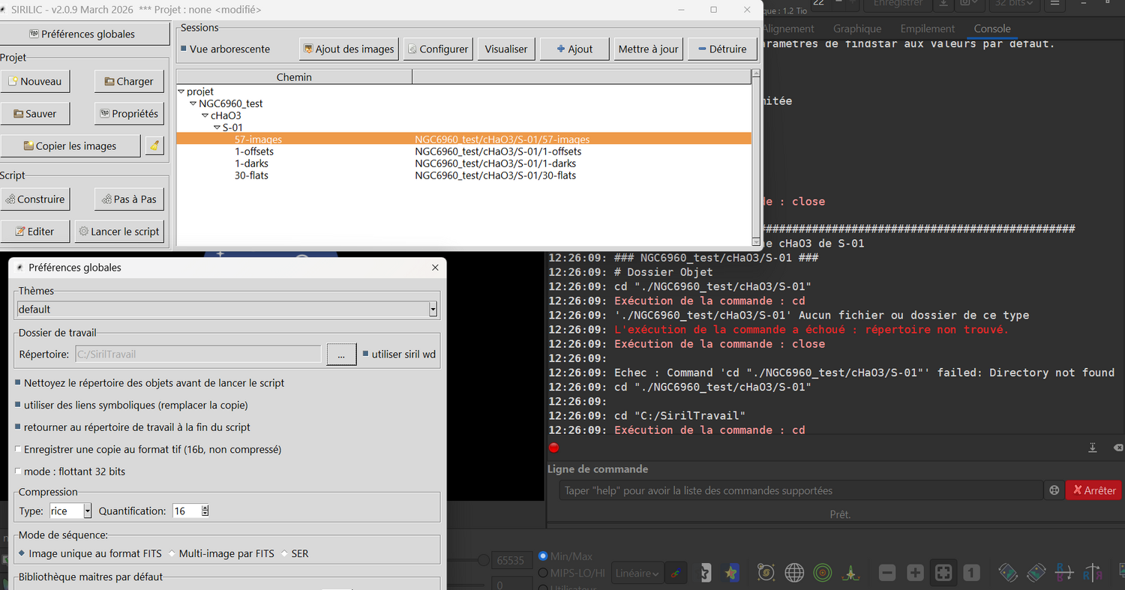Click the Détruire session button
The image size is (1125, 590).
click(x=722, y=49)
